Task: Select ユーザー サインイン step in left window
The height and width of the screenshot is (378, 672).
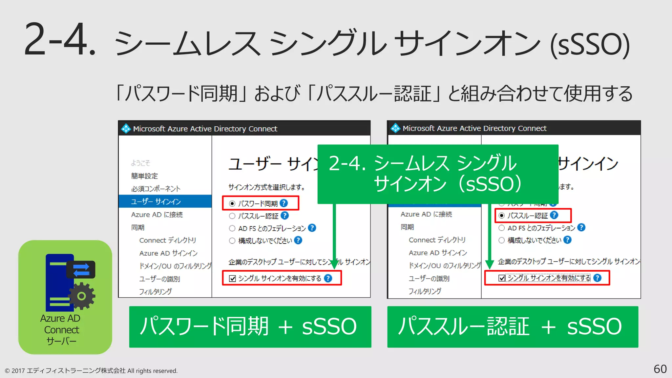Action: (x=165, y=201)
